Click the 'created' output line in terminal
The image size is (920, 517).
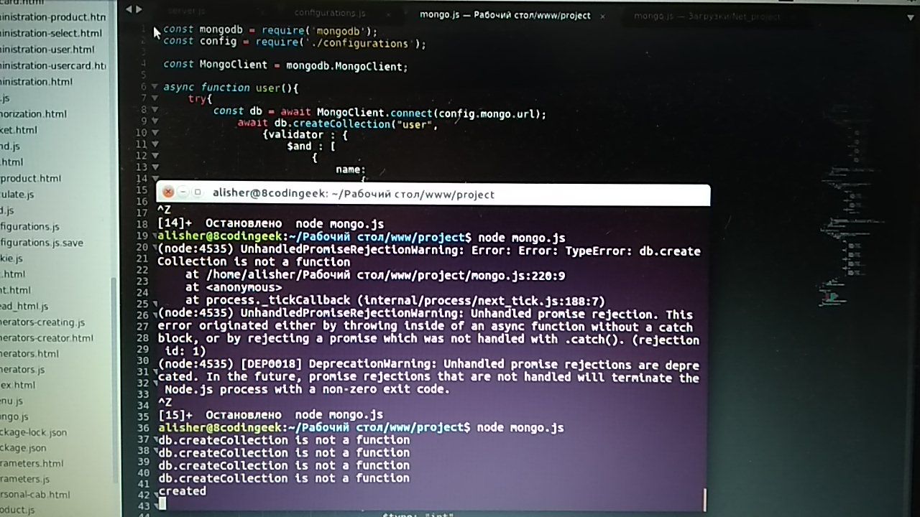(182, 491)
